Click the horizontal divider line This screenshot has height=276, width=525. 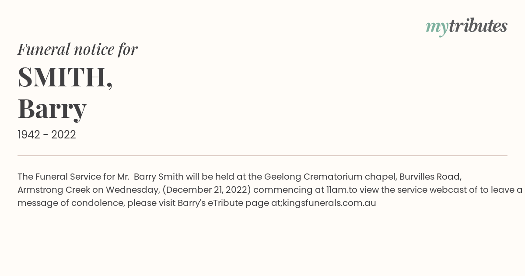pyautogui.click(x=262, y=156)
